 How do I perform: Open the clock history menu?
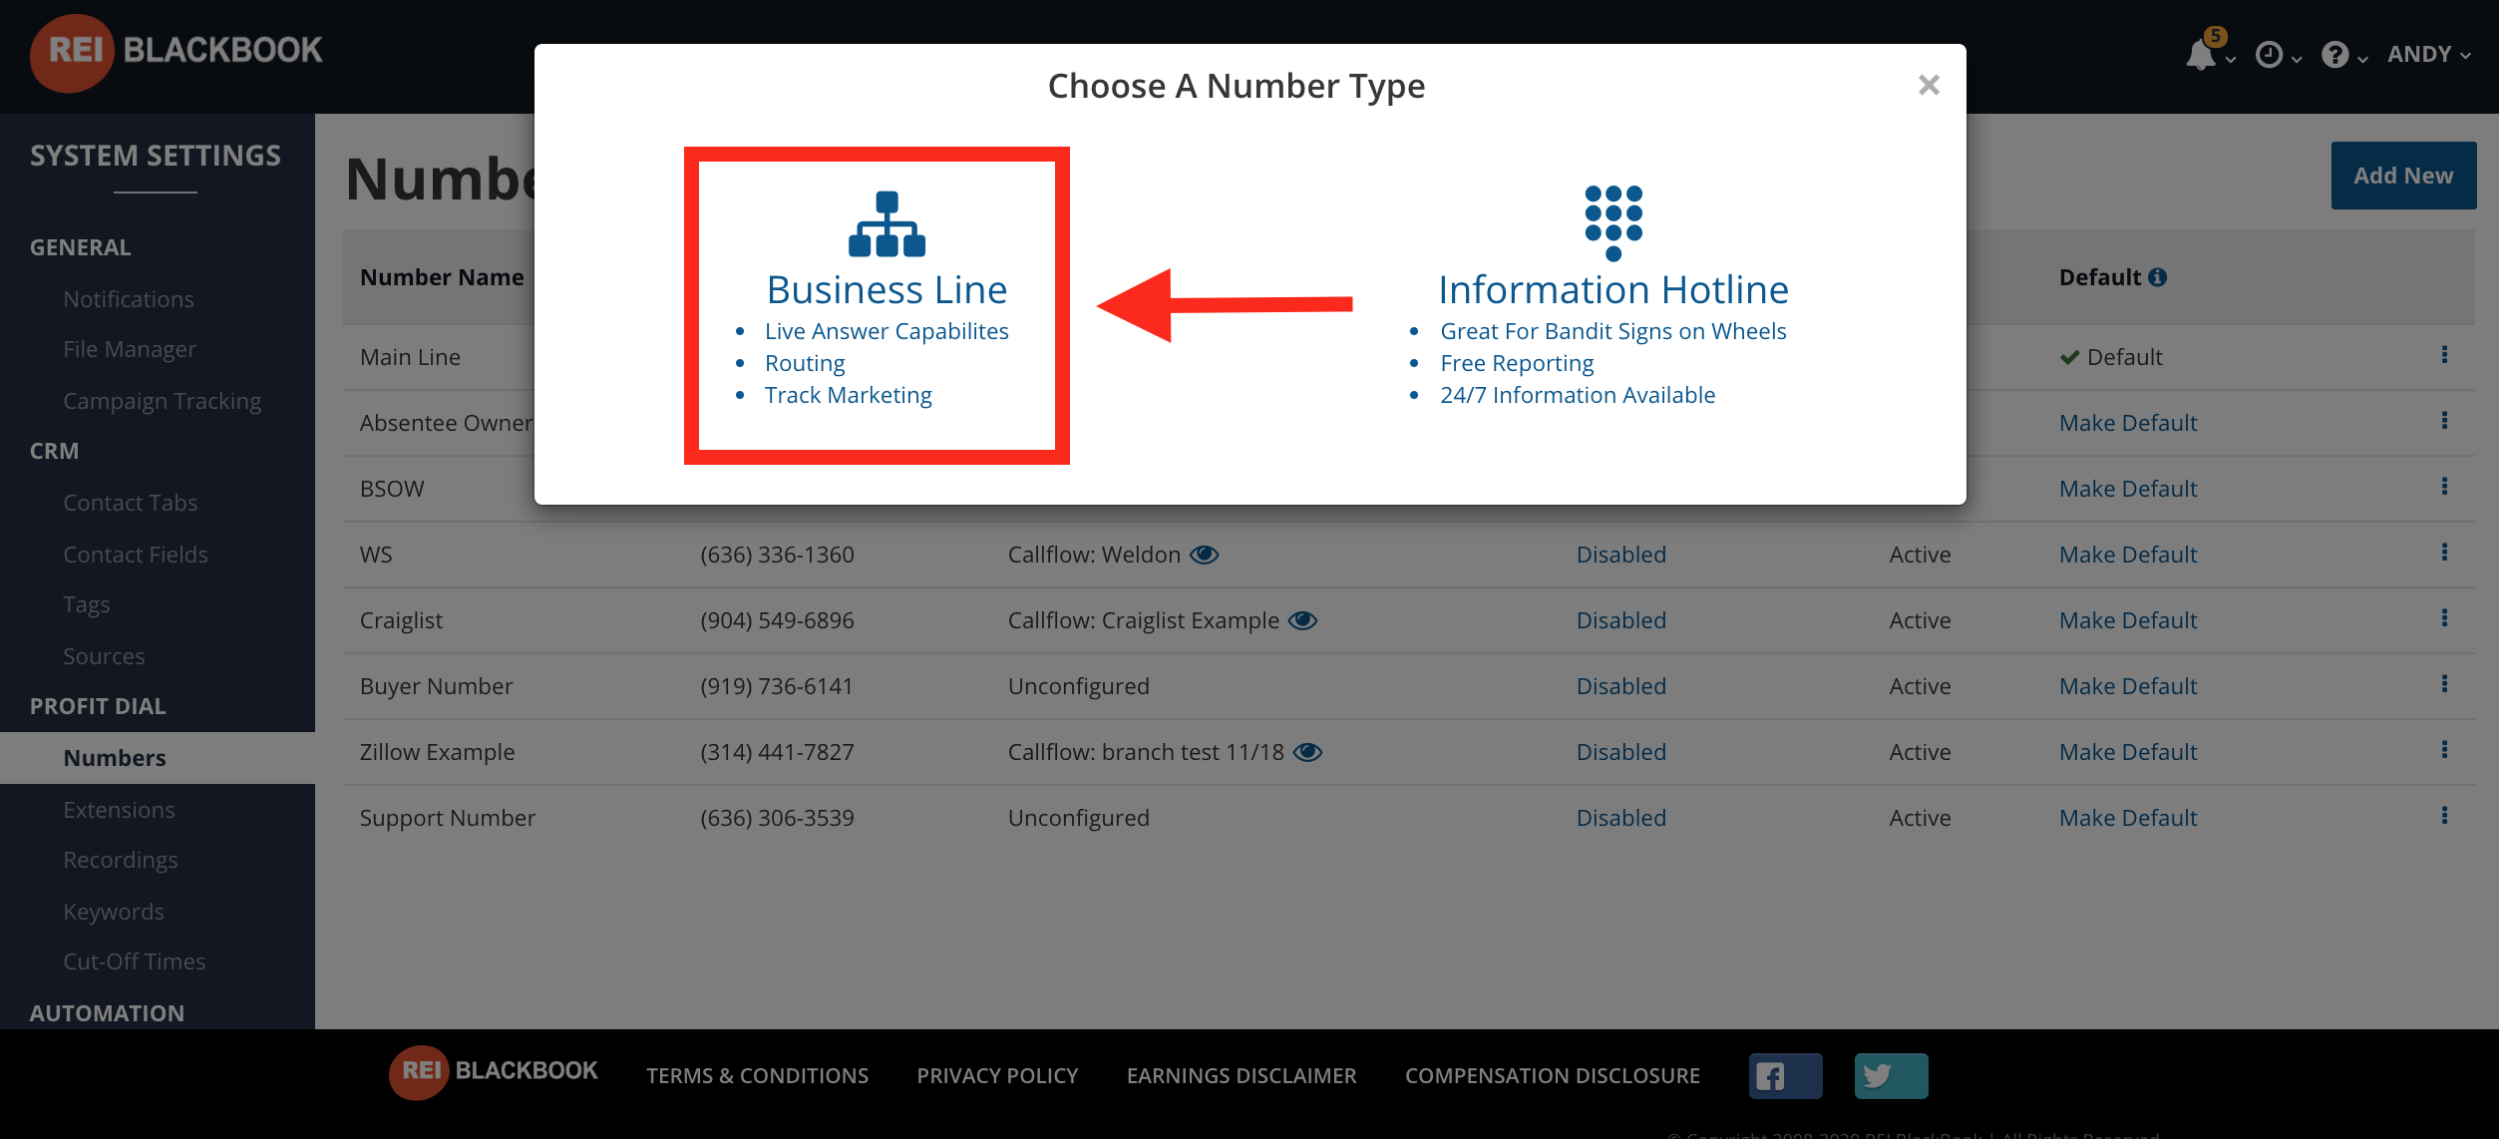pos(2270,54)
